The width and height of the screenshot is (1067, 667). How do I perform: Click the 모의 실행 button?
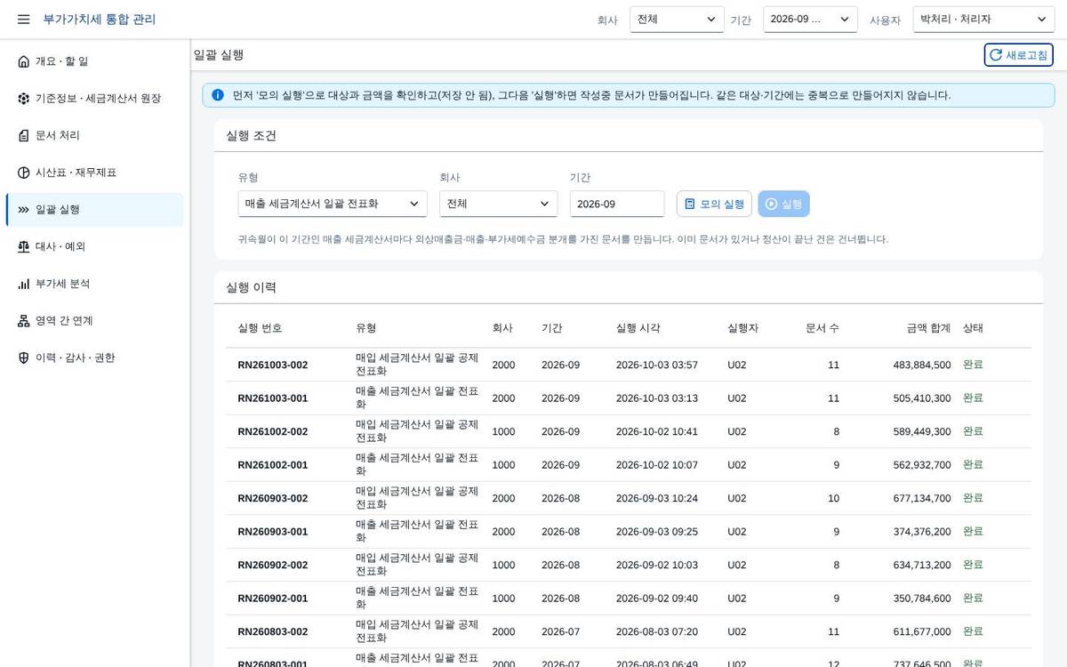pyautogui.click(x=714, y=204)
